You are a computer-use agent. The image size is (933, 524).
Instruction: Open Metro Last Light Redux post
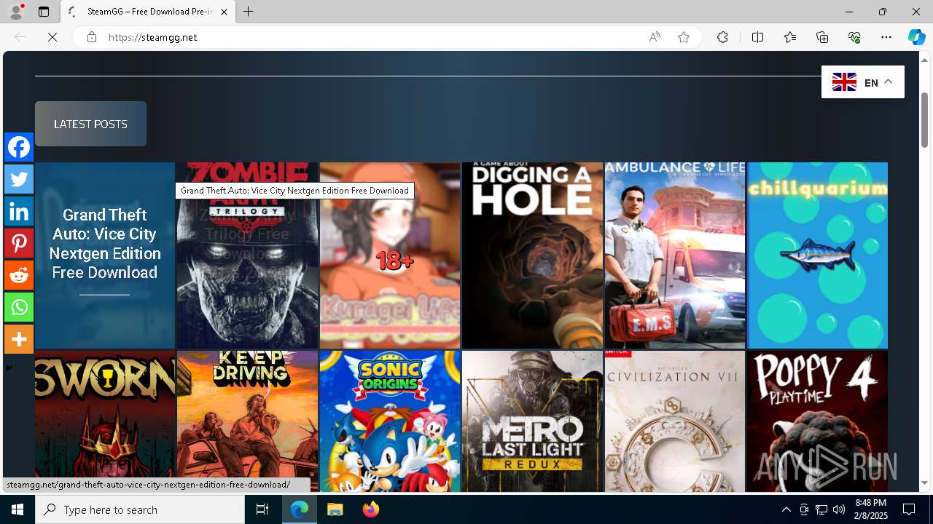click(532, 421)
